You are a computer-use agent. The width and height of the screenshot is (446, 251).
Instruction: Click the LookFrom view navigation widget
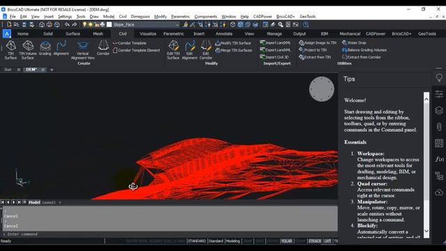tap(322, 89)
